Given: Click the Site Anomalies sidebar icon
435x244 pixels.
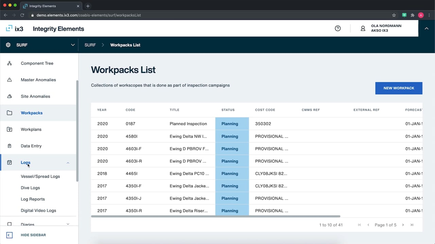Looking at the screenshot, I should click(10, 97).
